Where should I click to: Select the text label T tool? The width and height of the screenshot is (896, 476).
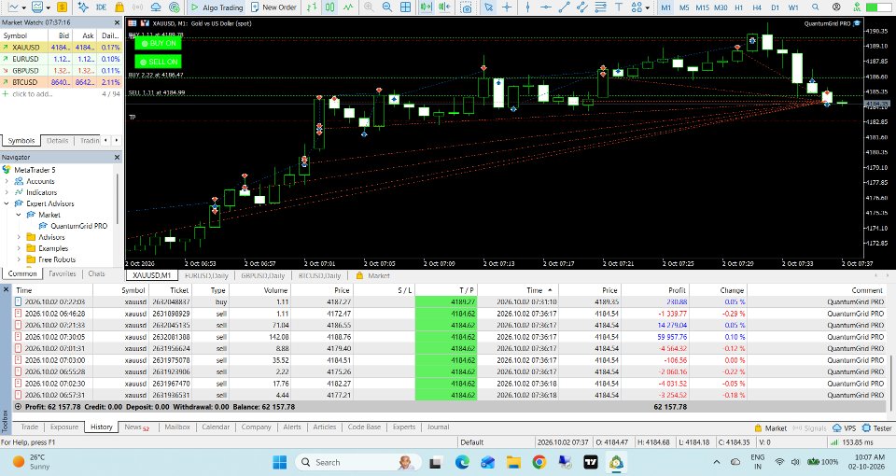pos(619,7)
